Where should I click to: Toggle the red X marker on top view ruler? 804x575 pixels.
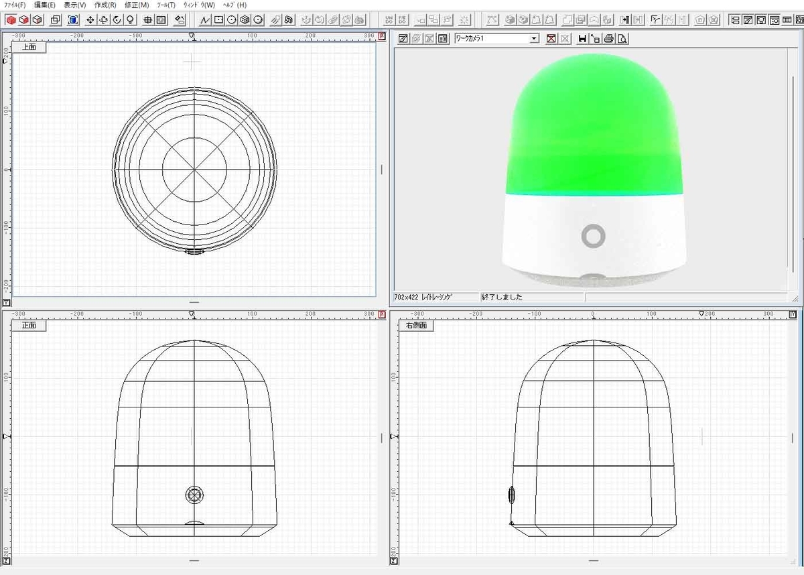[x=382, y=36]
